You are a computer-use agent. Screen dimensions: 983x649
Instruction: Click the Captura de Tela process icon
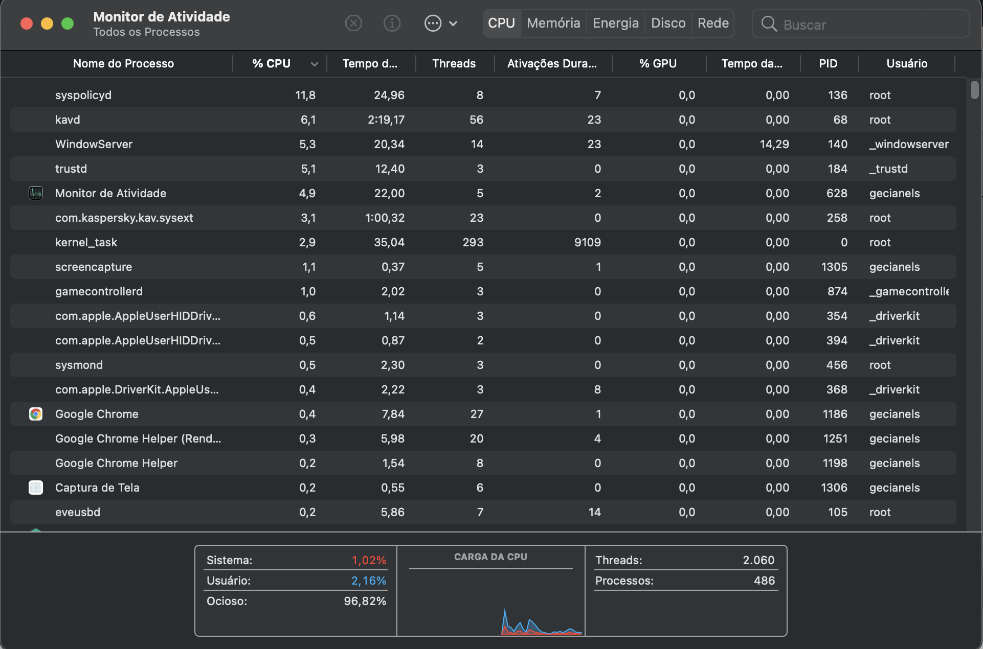click(36, 488)
